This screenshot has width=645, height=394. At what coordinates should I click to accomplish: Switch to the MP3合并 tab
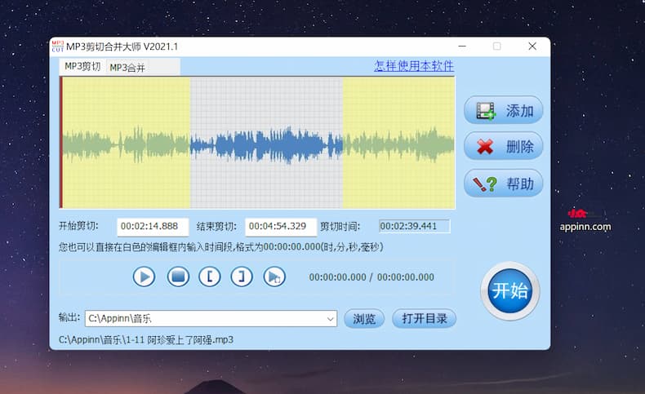(x=127, y=68)
